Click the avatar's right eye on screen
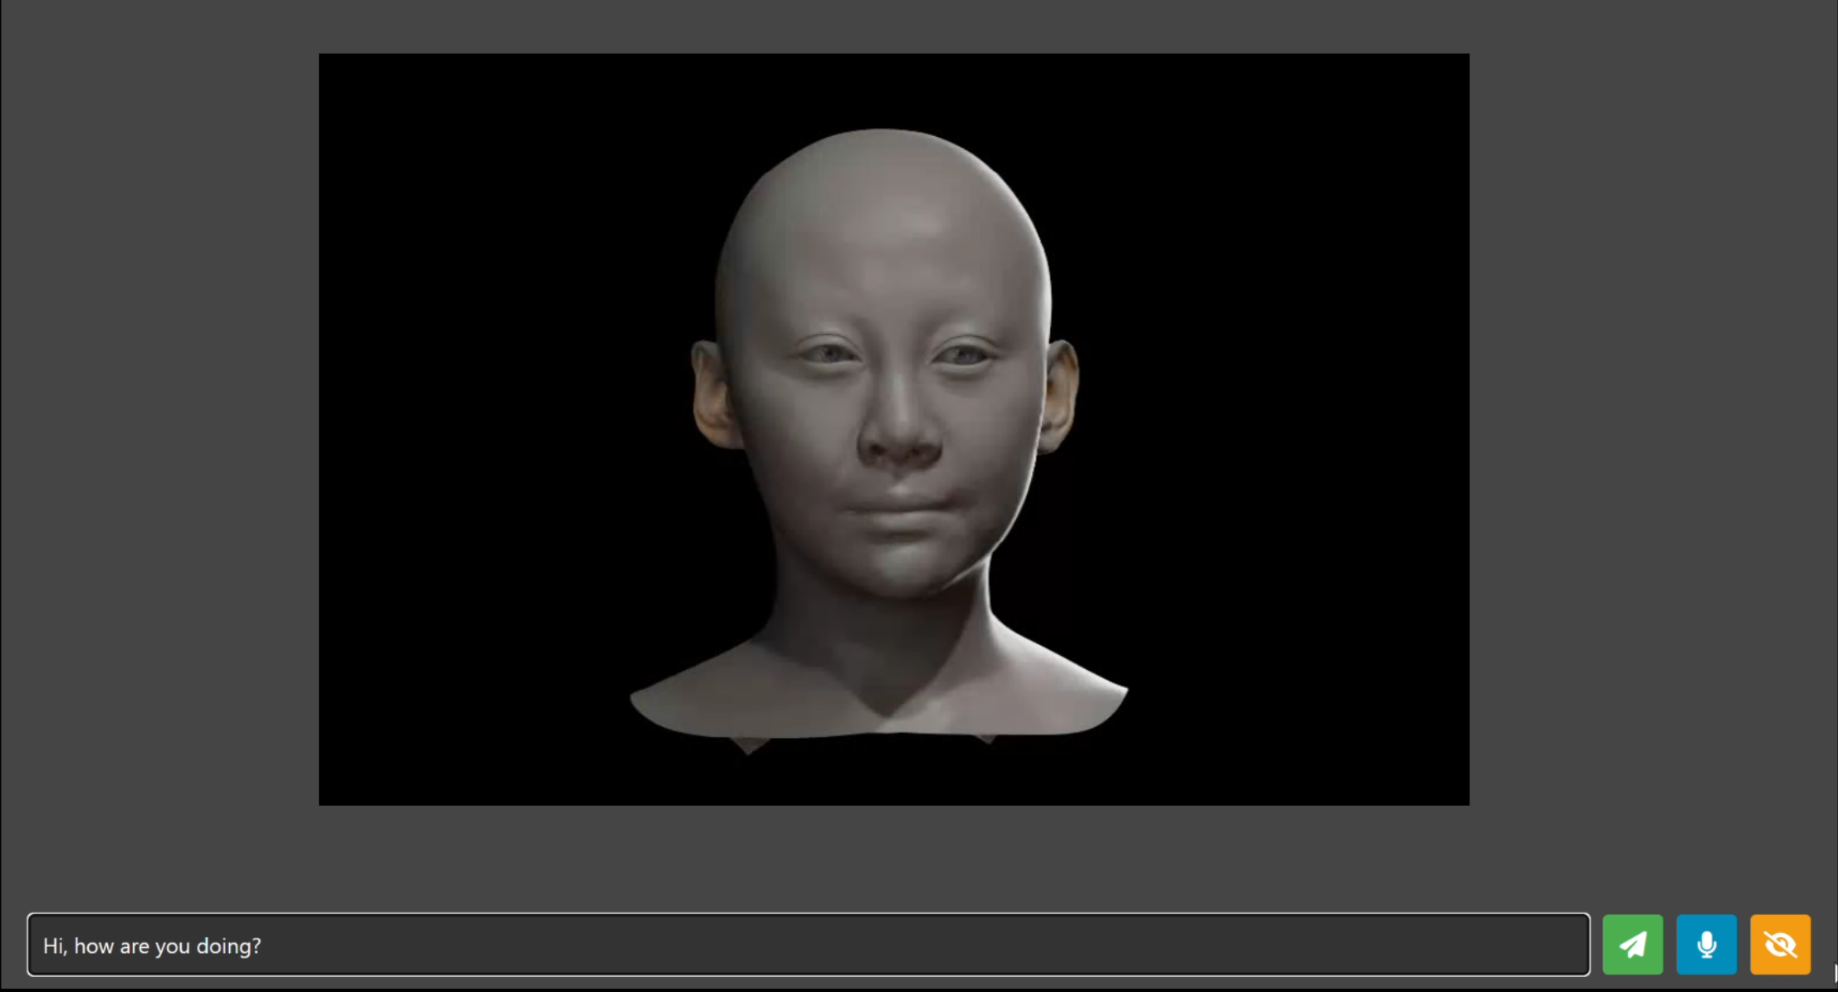The height and width of the screenshot is (992, 1838). (x=963, y=356)
